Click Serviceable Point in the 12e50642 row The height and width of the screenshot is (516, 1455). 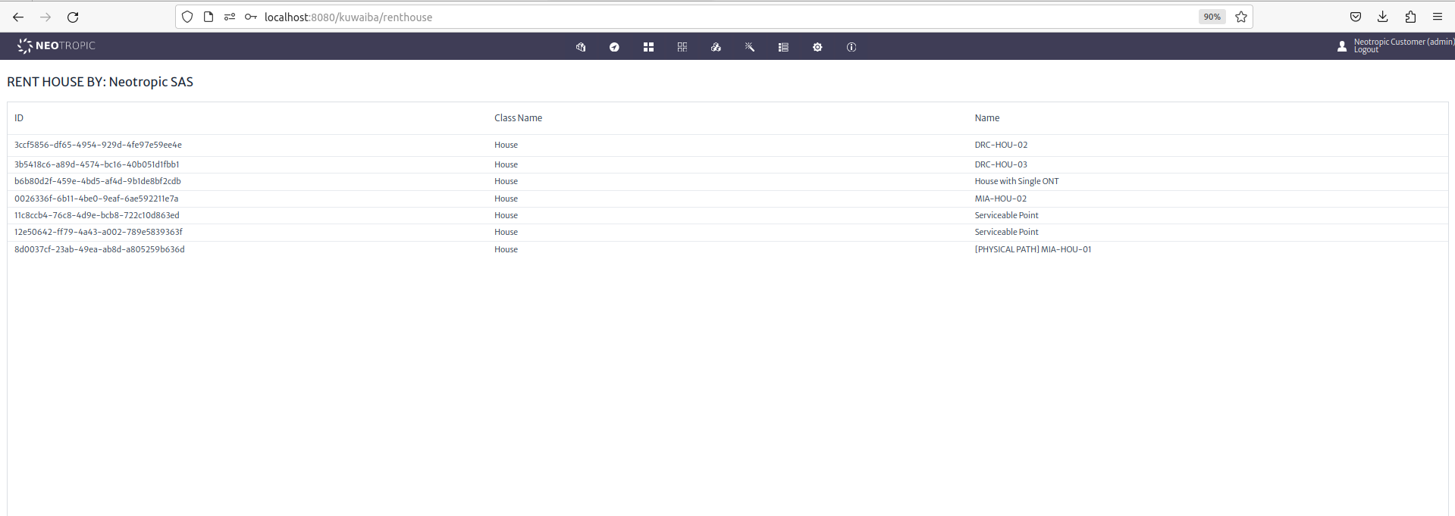(1007, 232)
